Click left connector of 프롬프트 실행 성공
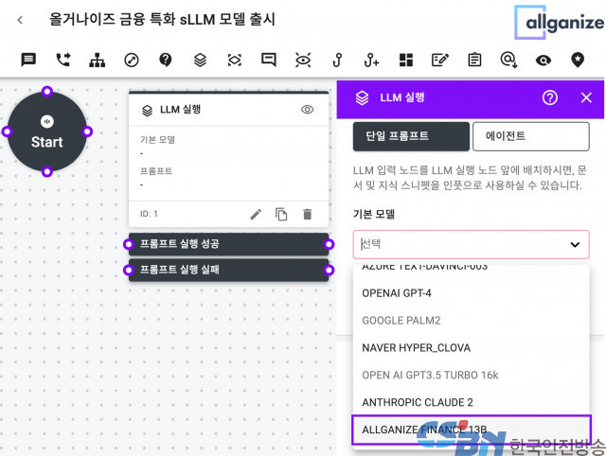This screenshot has width=606, height=456. (x=129, y=244)
